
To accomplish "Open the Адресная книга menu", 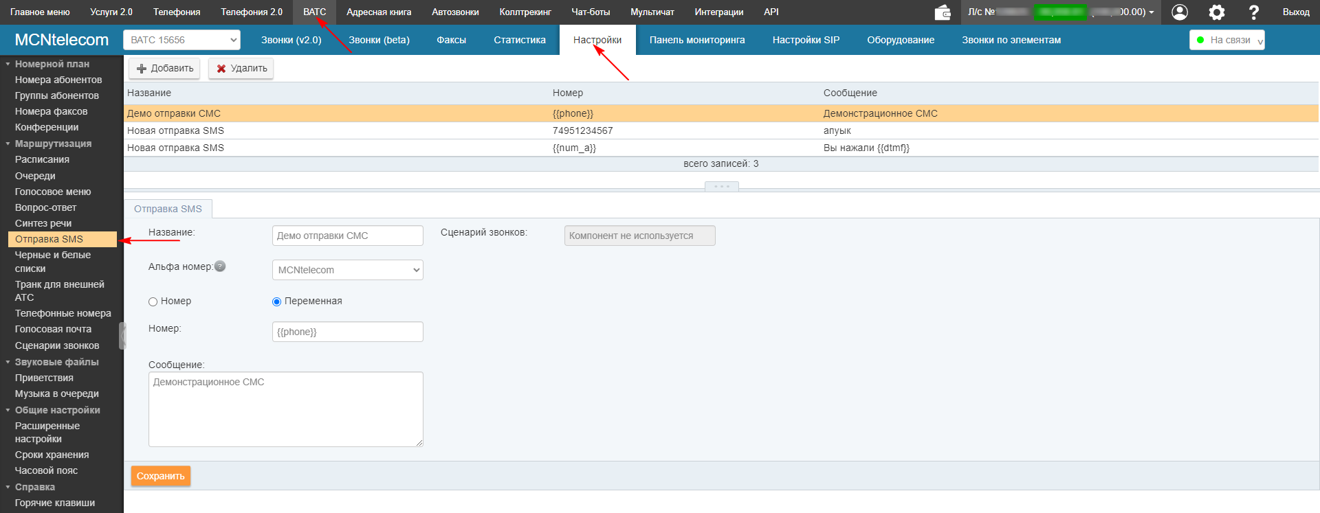I will point(379,12).
